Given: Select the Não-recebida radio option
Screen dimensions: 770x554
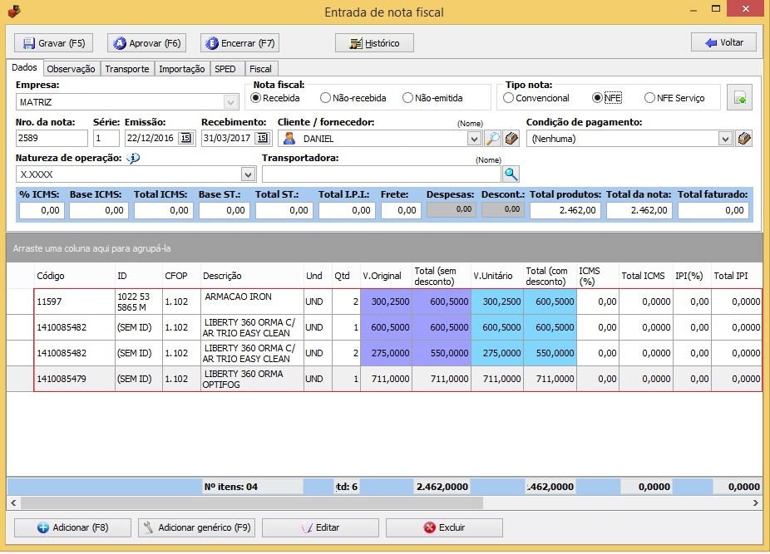Looking at the screenshot, I should point(325,98).
